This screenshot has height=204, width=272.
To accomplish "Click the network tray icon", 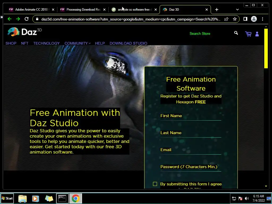I will 234,198.
